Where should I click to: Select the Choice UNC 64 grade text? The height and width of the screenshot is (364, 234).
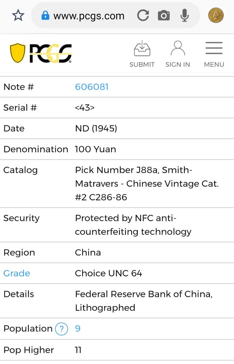108,273
